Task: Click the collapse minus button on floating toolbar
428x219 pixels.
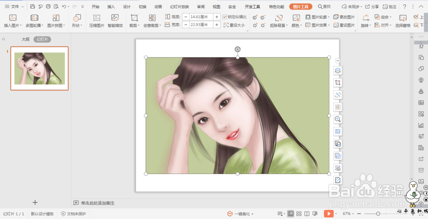Action: [338, 61]
